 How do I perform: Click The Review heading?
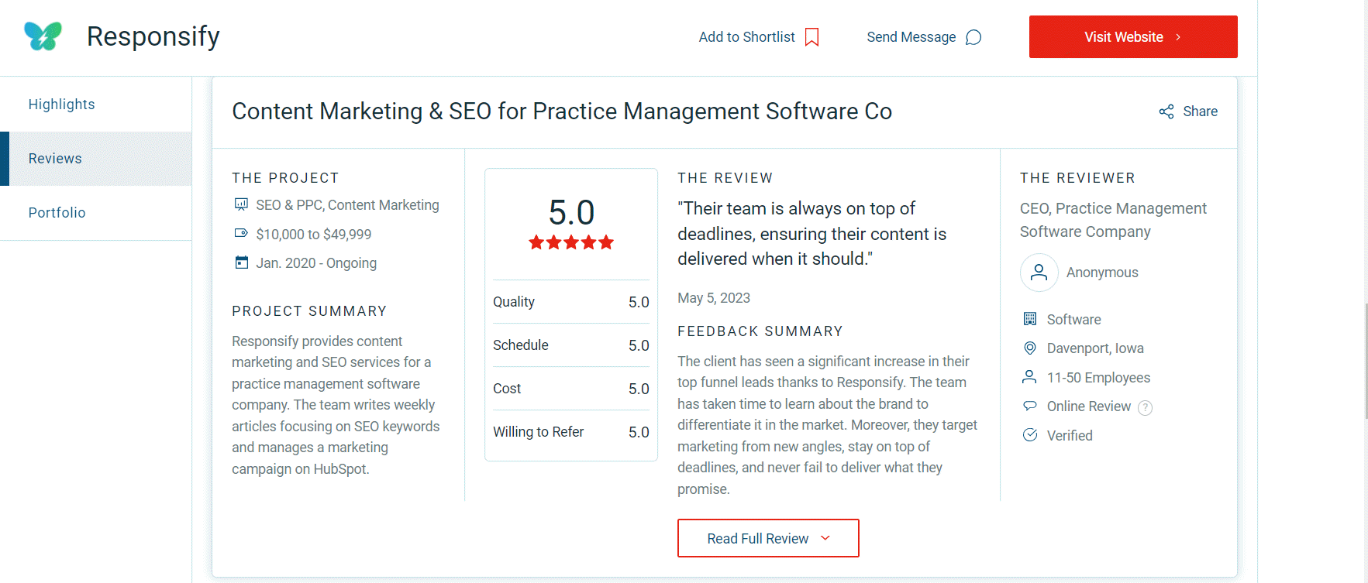point(725,178)
